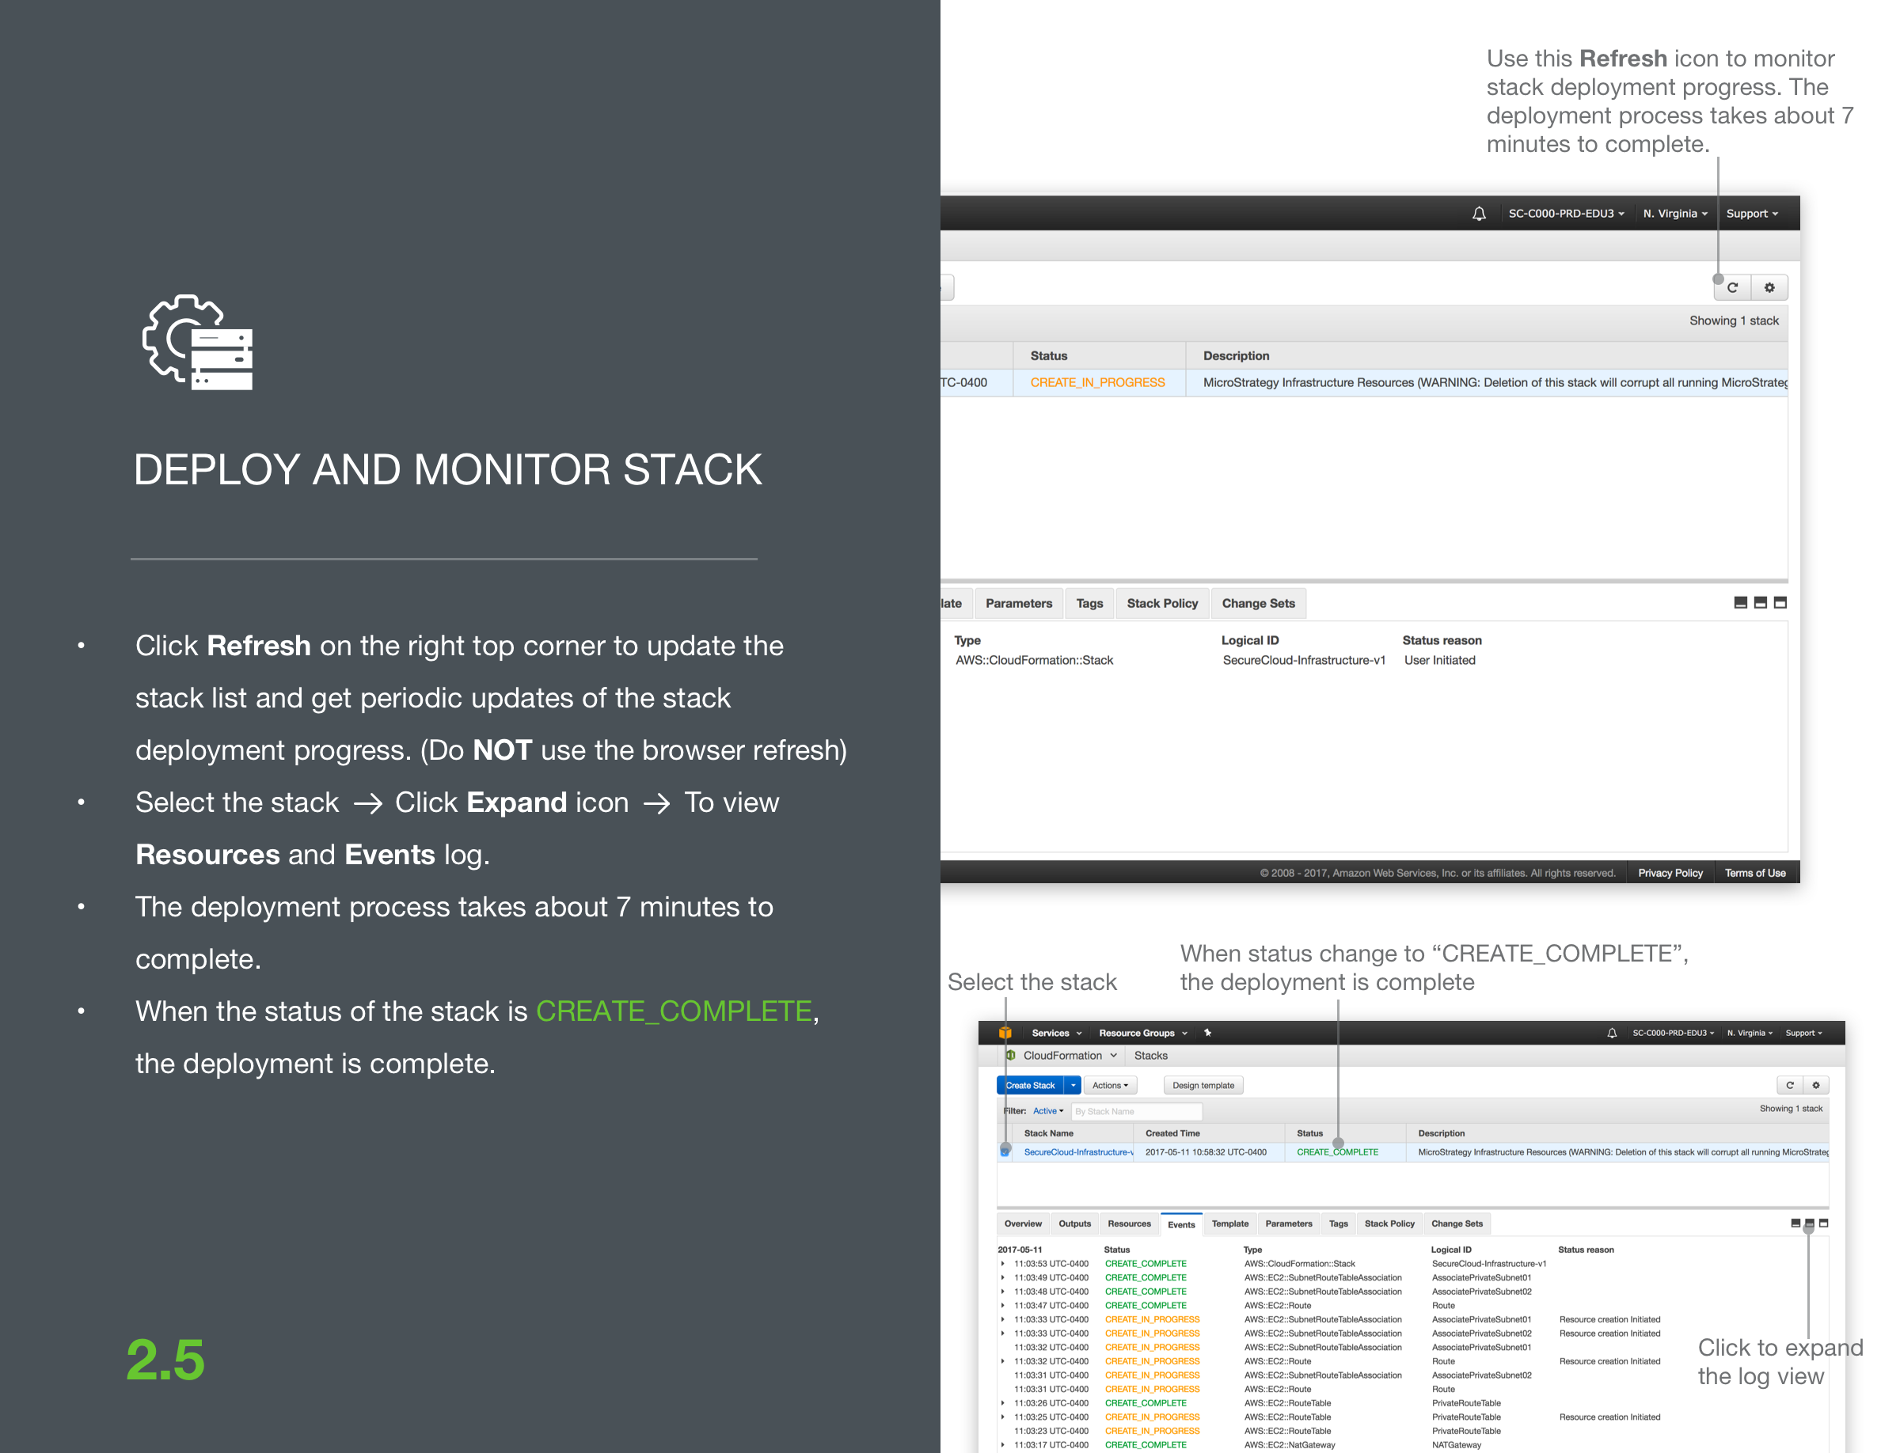Switch to the Outputs tab
Screen dimensions: 1881x1453
(1075, 1223)
